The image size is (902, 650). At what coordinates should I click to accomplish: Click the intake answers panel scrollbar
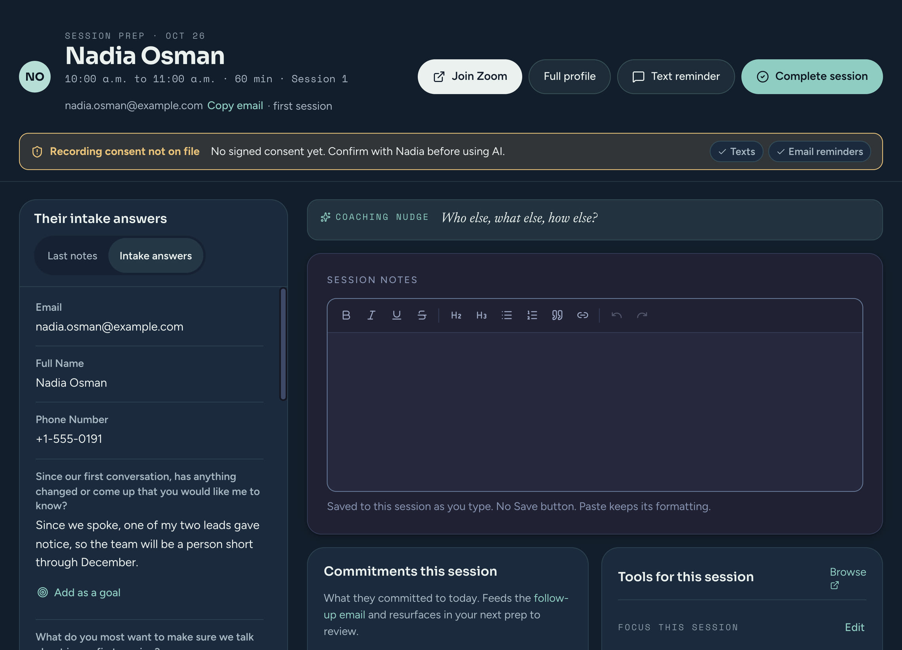pyautogui.click(x=283, y=344)
